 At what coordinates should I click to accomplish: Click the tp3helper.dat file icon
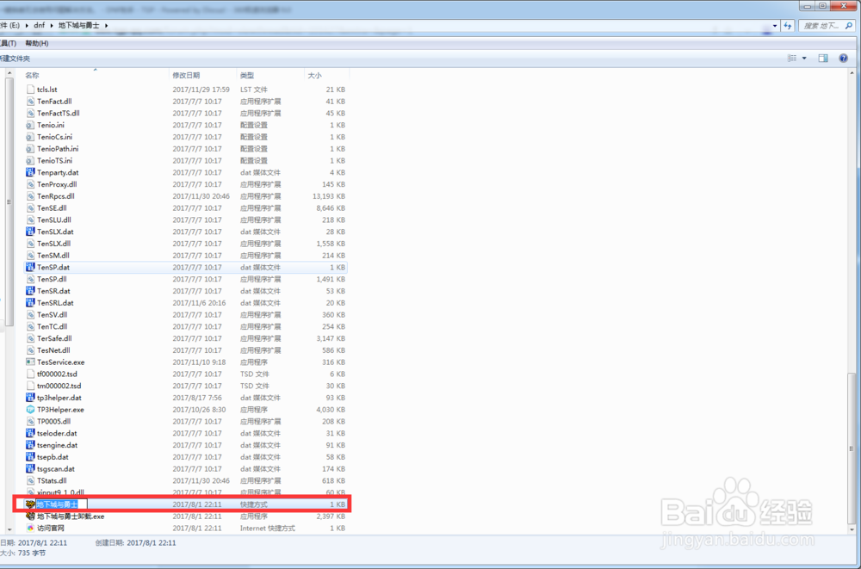click(31, 398)
